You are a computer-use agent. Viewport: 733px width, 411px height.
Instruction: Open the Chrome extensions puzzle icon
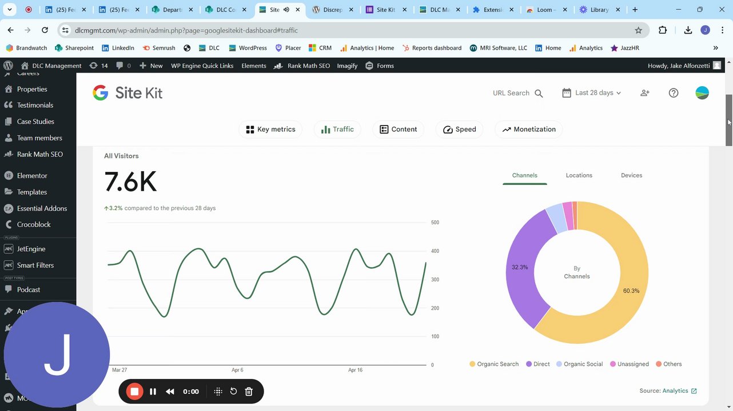663,30
